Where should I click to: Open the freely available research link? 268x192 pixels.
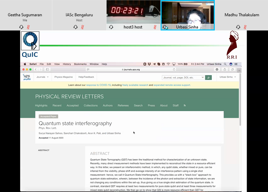click(135, 85)
